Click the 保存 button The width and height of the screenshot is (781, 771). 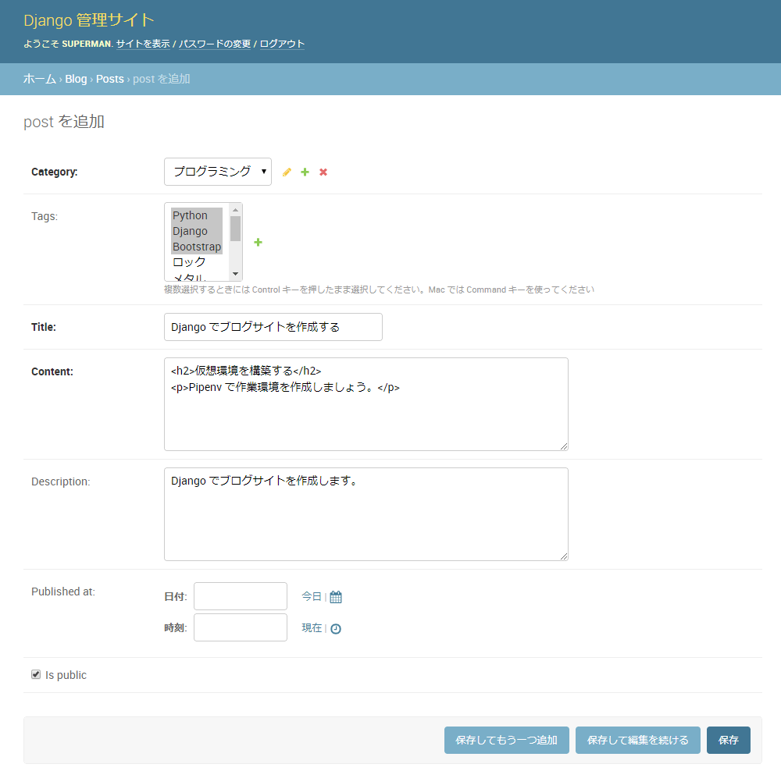point(728,740)
